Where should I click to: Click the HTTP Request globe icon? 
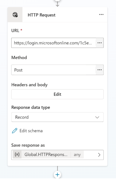point(15,15)
